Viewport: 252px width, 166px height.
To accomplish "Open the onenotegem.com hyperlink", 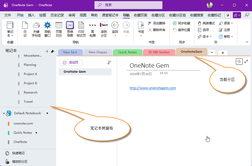I will click(153, 88).
